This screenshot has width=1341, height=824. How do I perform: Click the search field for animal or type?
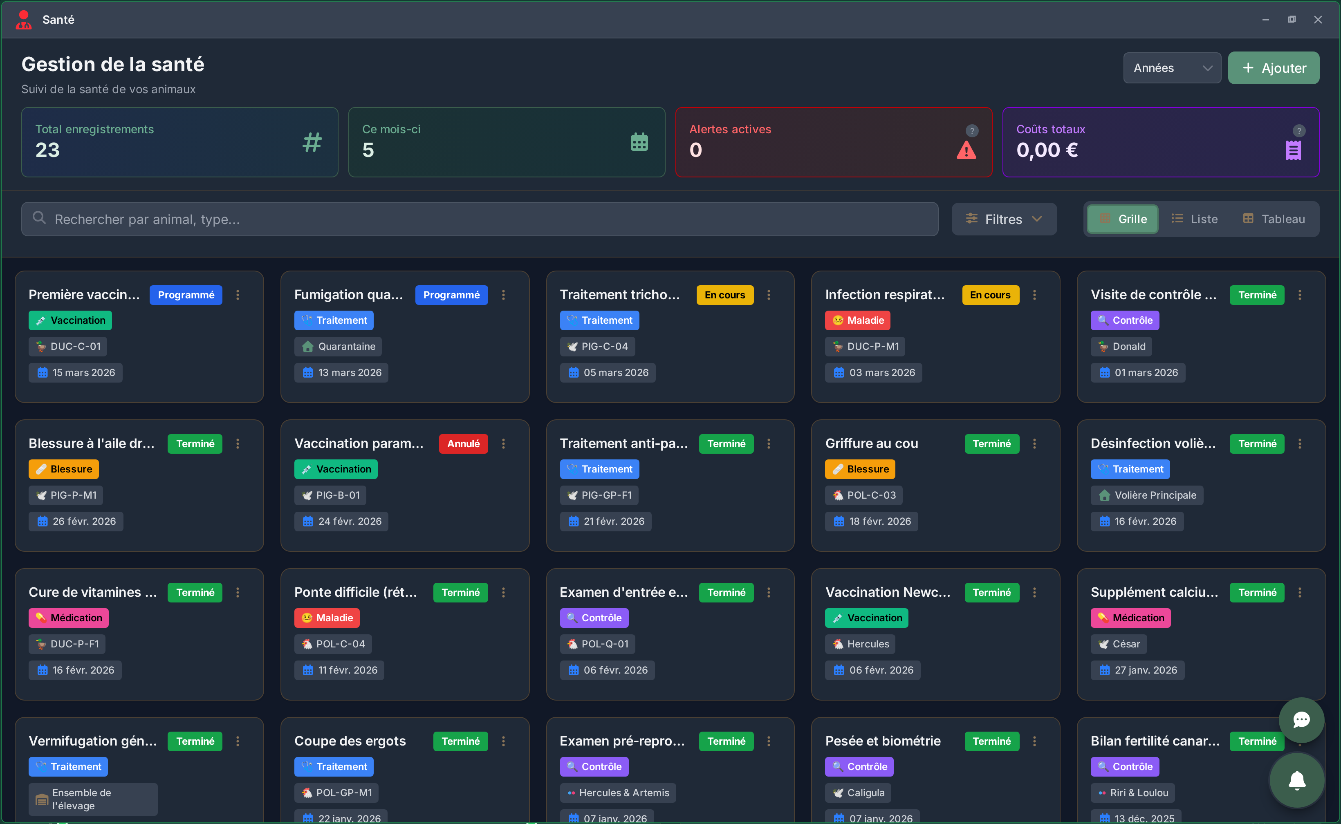480,219
